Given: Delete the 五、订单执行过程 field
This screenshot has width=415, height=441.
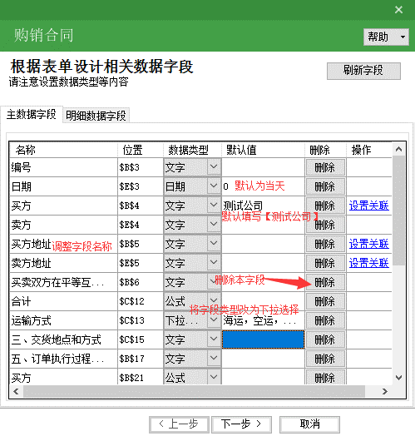Looking at the screenshot, I should point(325,359).
